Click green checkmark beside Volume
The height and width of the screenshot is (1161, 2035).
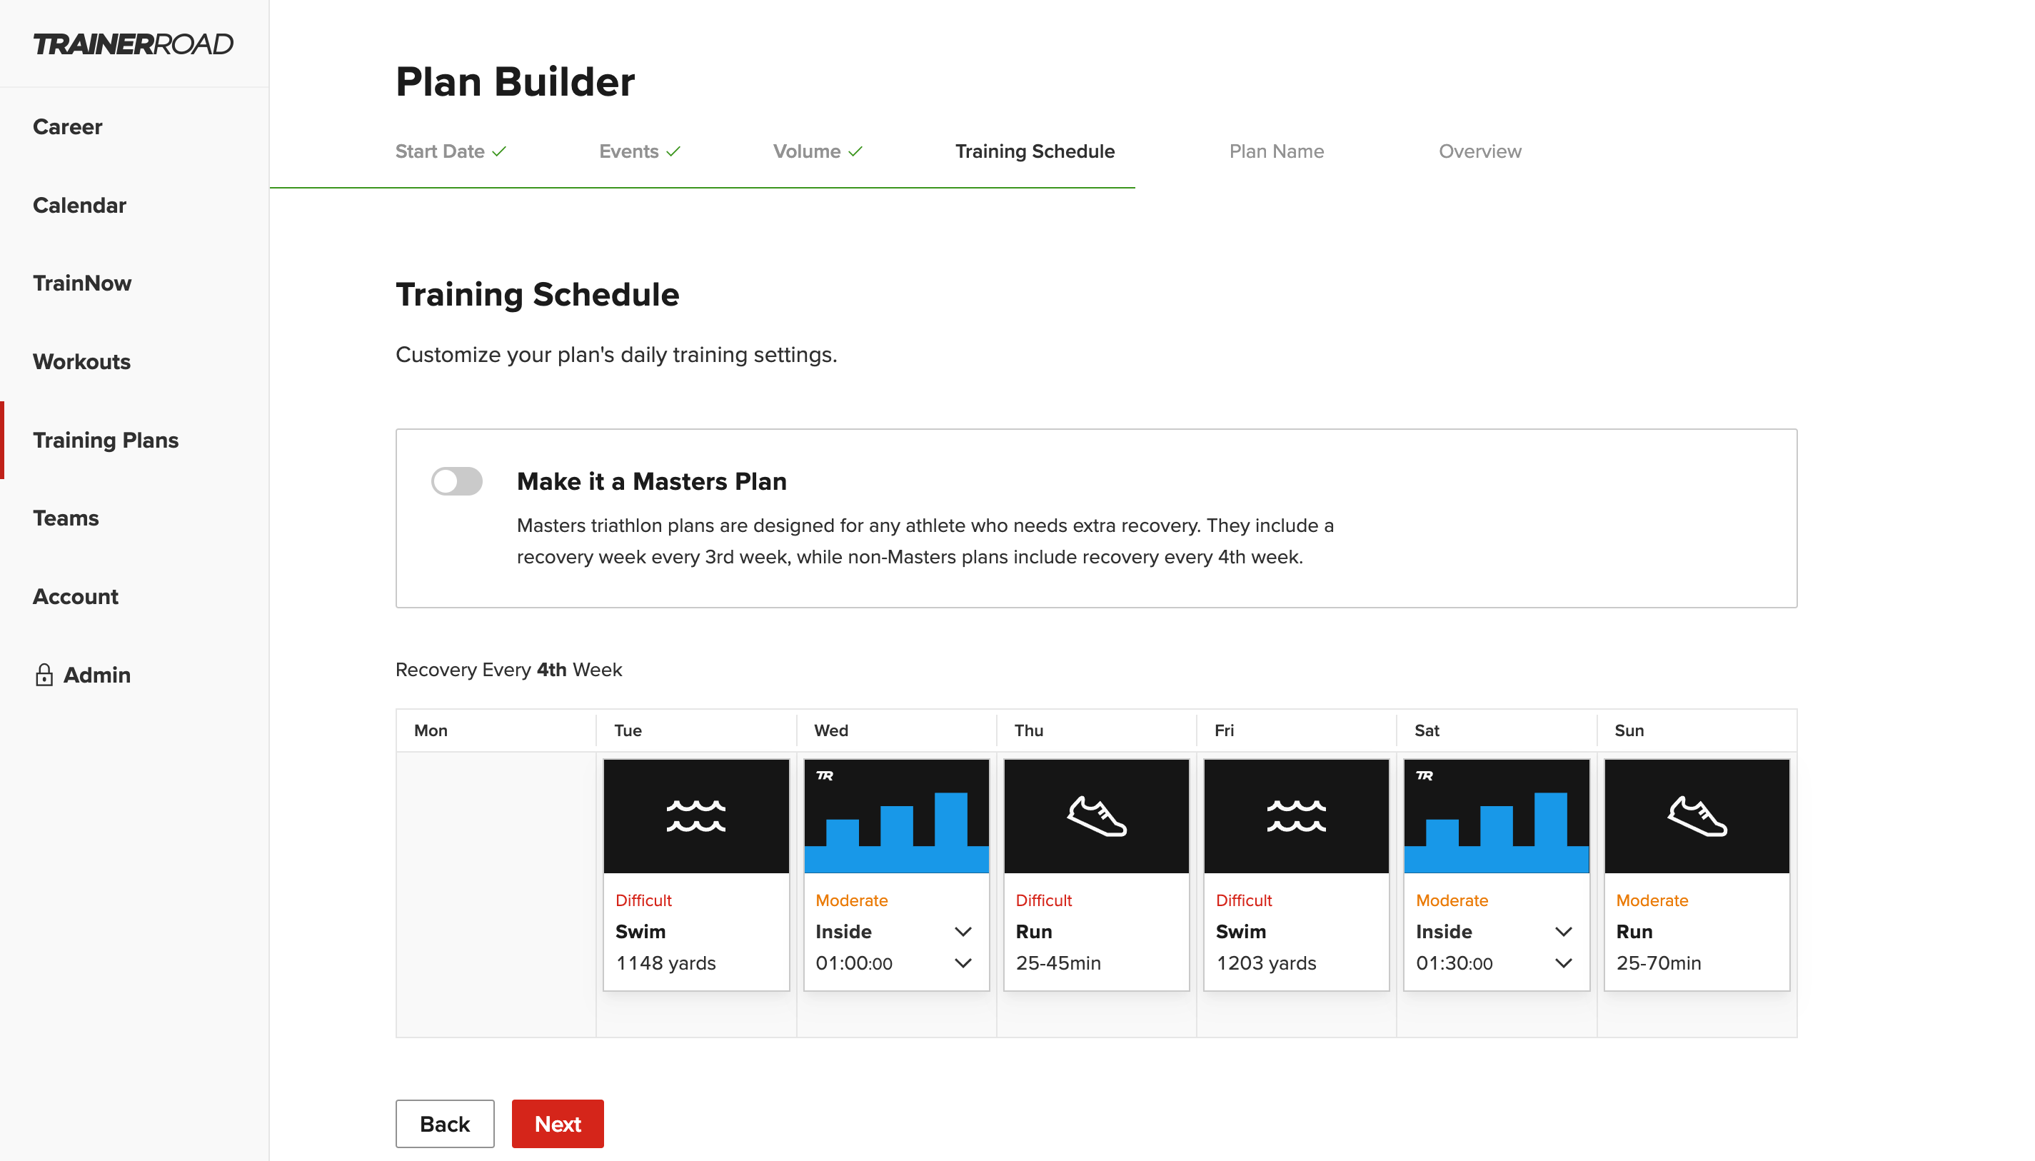pos(855,151)
